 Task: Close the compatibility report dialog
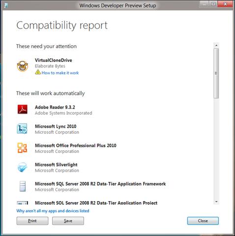[203, 221]
